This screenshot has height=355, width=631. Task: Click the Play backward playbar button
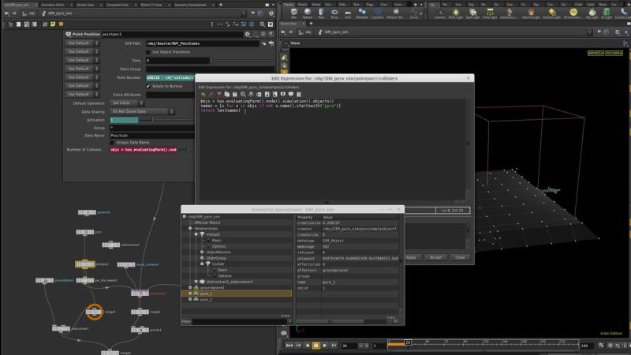[307, 346]
